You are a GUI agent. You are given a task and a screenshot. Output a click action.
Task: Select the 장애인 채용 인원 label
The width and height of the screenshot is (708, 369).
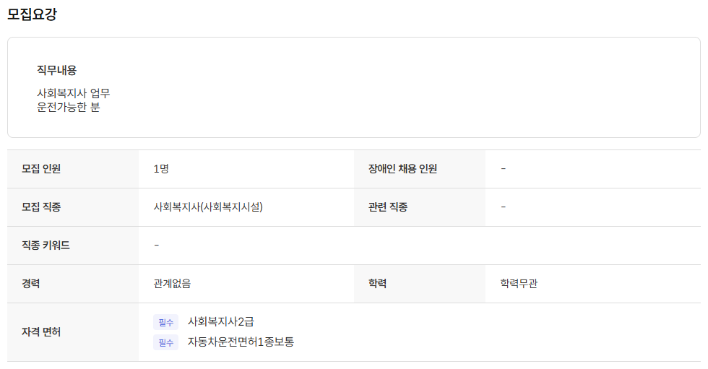coord(402,169)
